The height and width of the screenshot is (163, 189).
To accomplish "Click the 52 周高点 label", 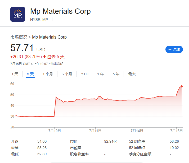I will click(x=137, y=141).
